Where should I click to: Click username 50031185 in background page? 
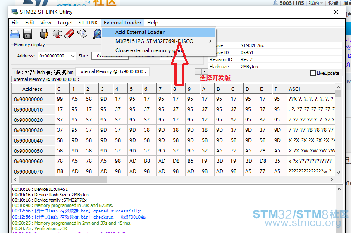292,3
